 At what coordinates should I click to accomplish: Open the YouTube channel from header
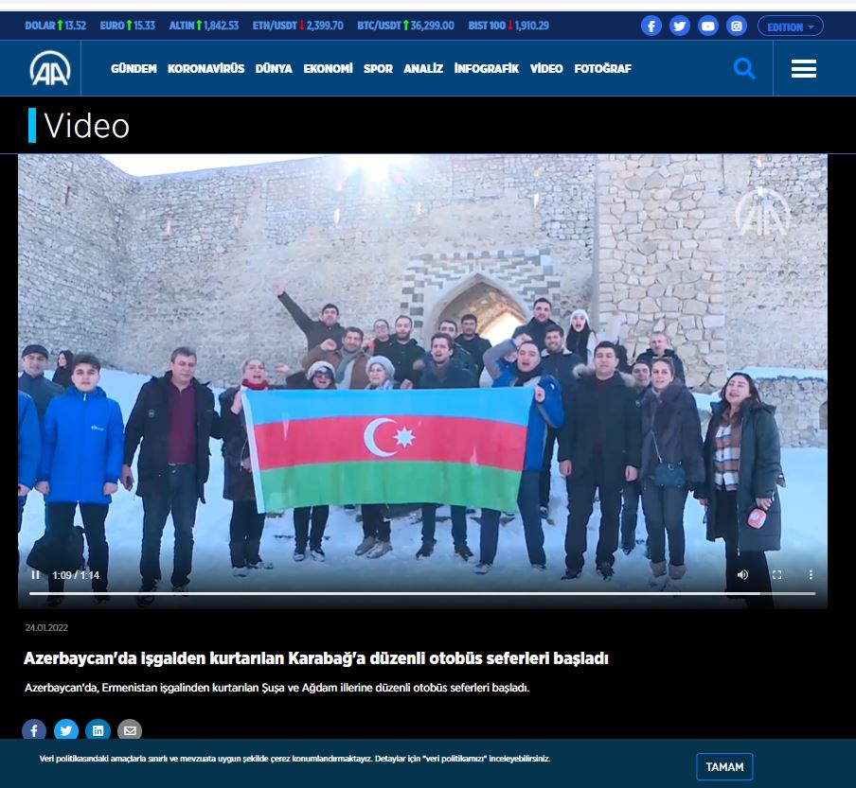(x=708, y=26)
